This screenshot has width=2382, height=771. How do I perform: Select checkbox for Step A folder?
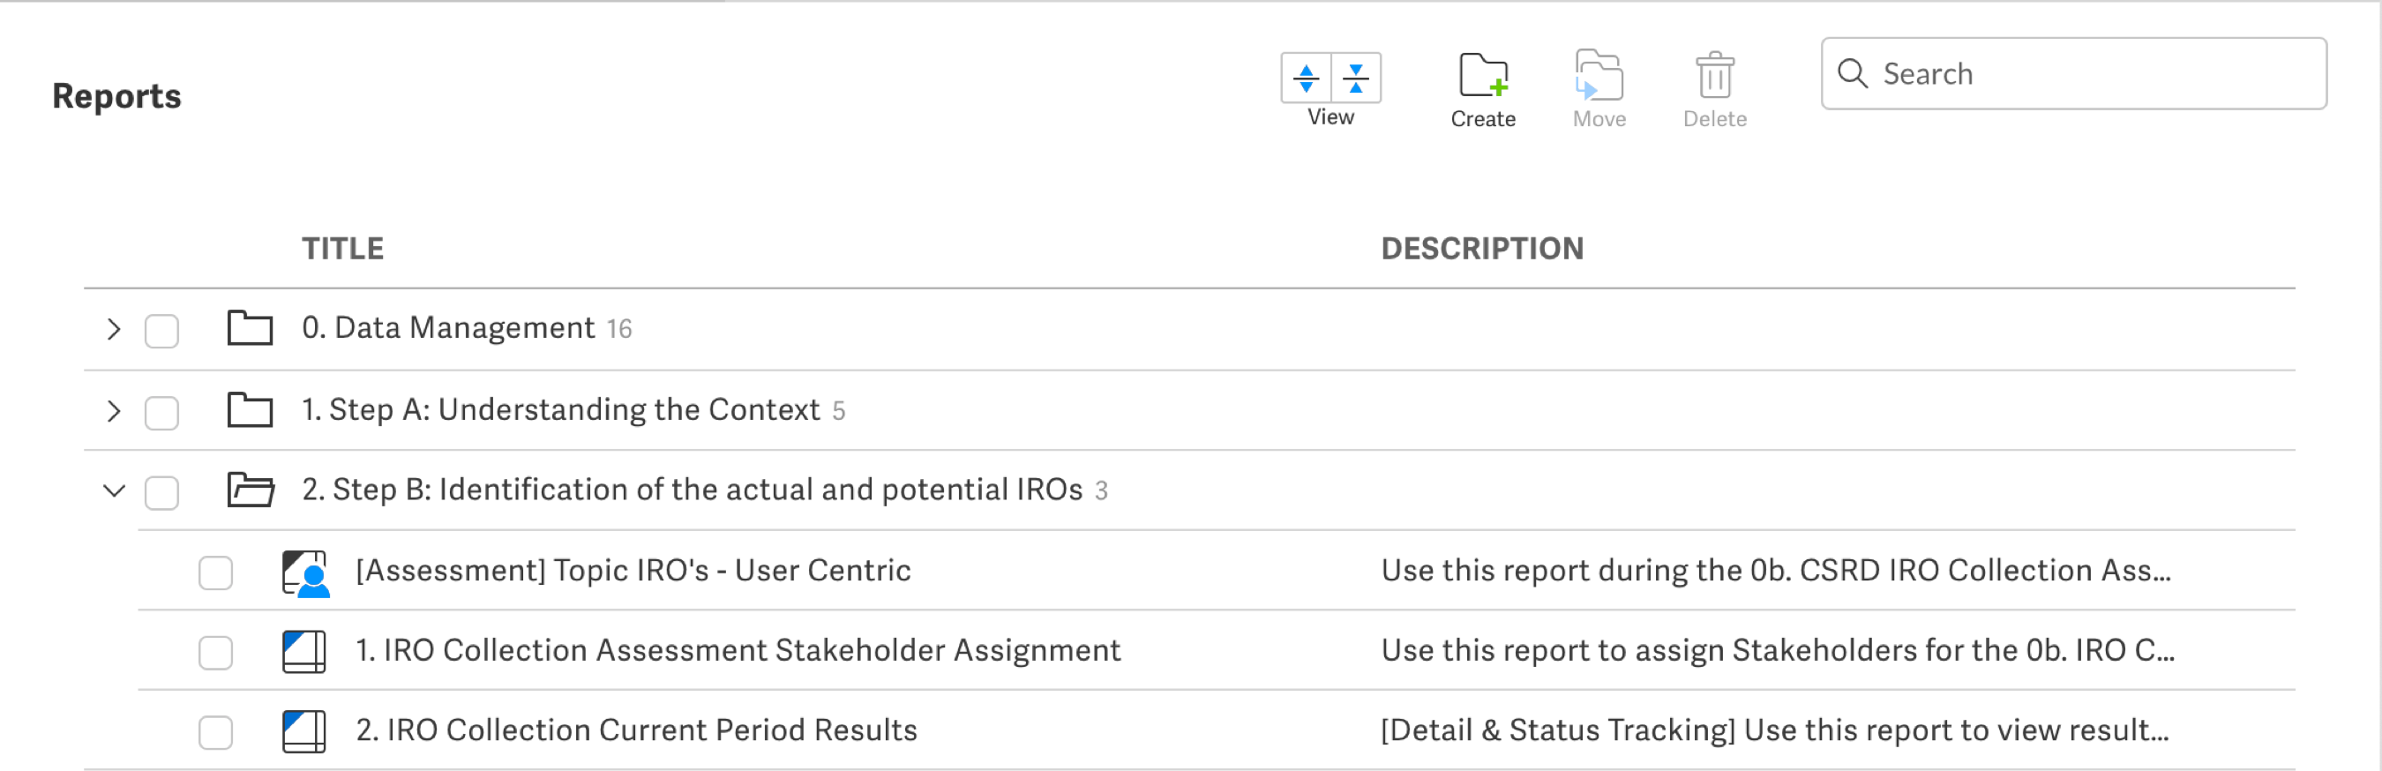pyautogui.click(x=161, y=412)
